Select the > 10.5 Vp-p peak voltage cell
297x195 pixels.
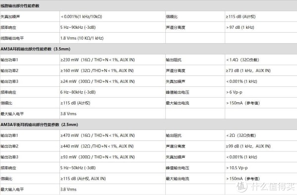point(237,168)
